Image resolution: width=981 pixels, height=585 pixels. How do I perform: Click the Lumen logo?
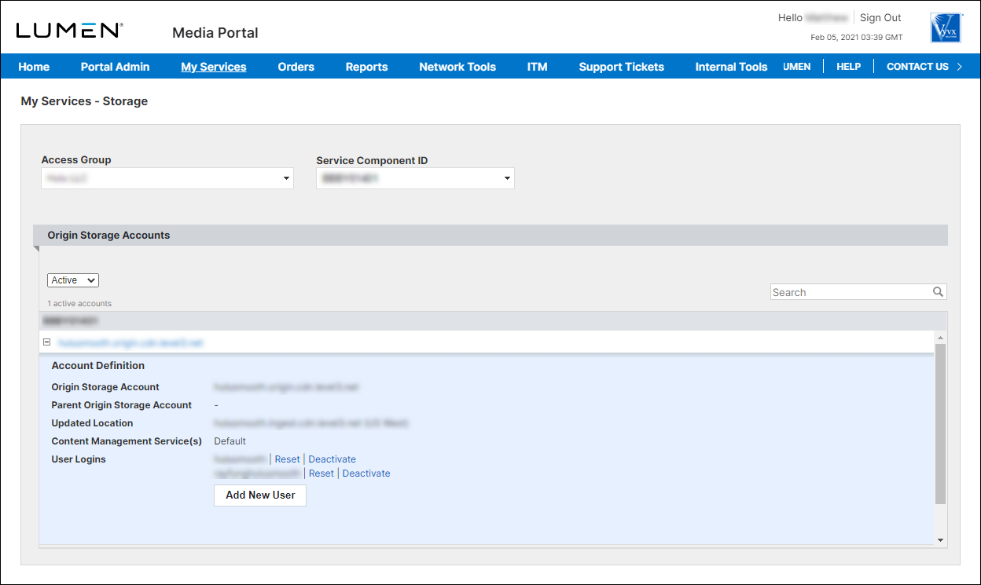tap(69, 31)
